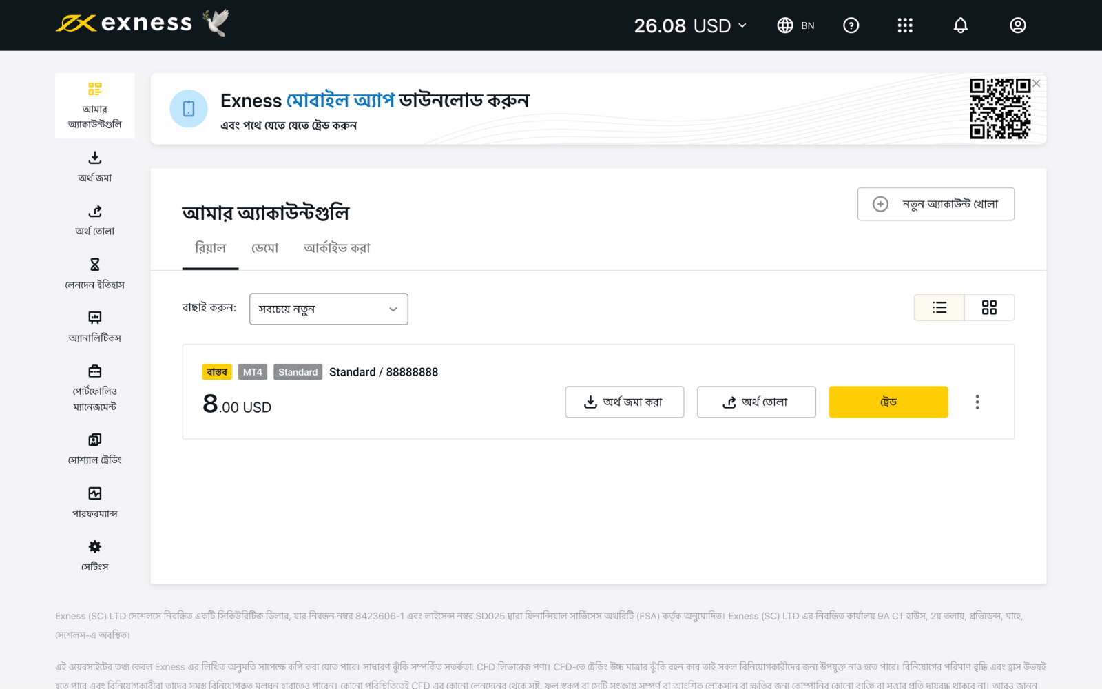This screenshot has height=689, width=1102.
Task: Open Transaction history (লেনদেন ইতিহাস) in sidebar
Action: click(95, 274)
